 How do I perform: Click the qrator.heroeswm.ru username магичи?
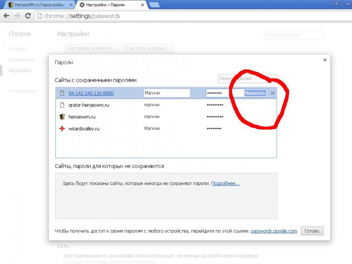(x=152, y=105)
